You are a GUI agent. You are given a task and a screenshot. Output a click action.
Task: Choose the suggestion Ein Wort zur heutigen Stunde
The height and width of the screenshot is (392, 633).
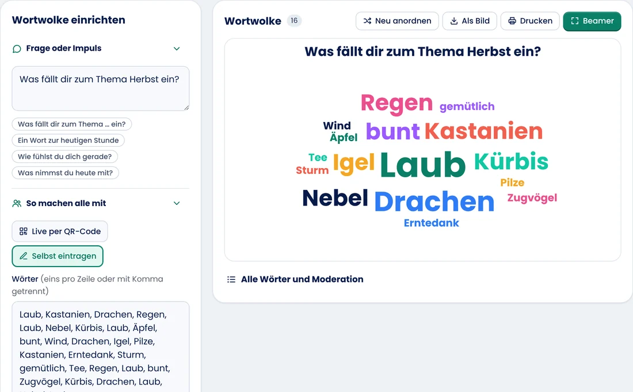(x=68, y=140)
